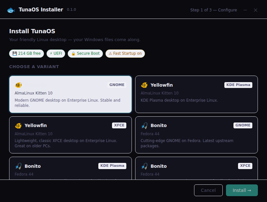Click the Secure Boot status badge
This screenshot has width=267, height=202.
[x=85, y=53]
